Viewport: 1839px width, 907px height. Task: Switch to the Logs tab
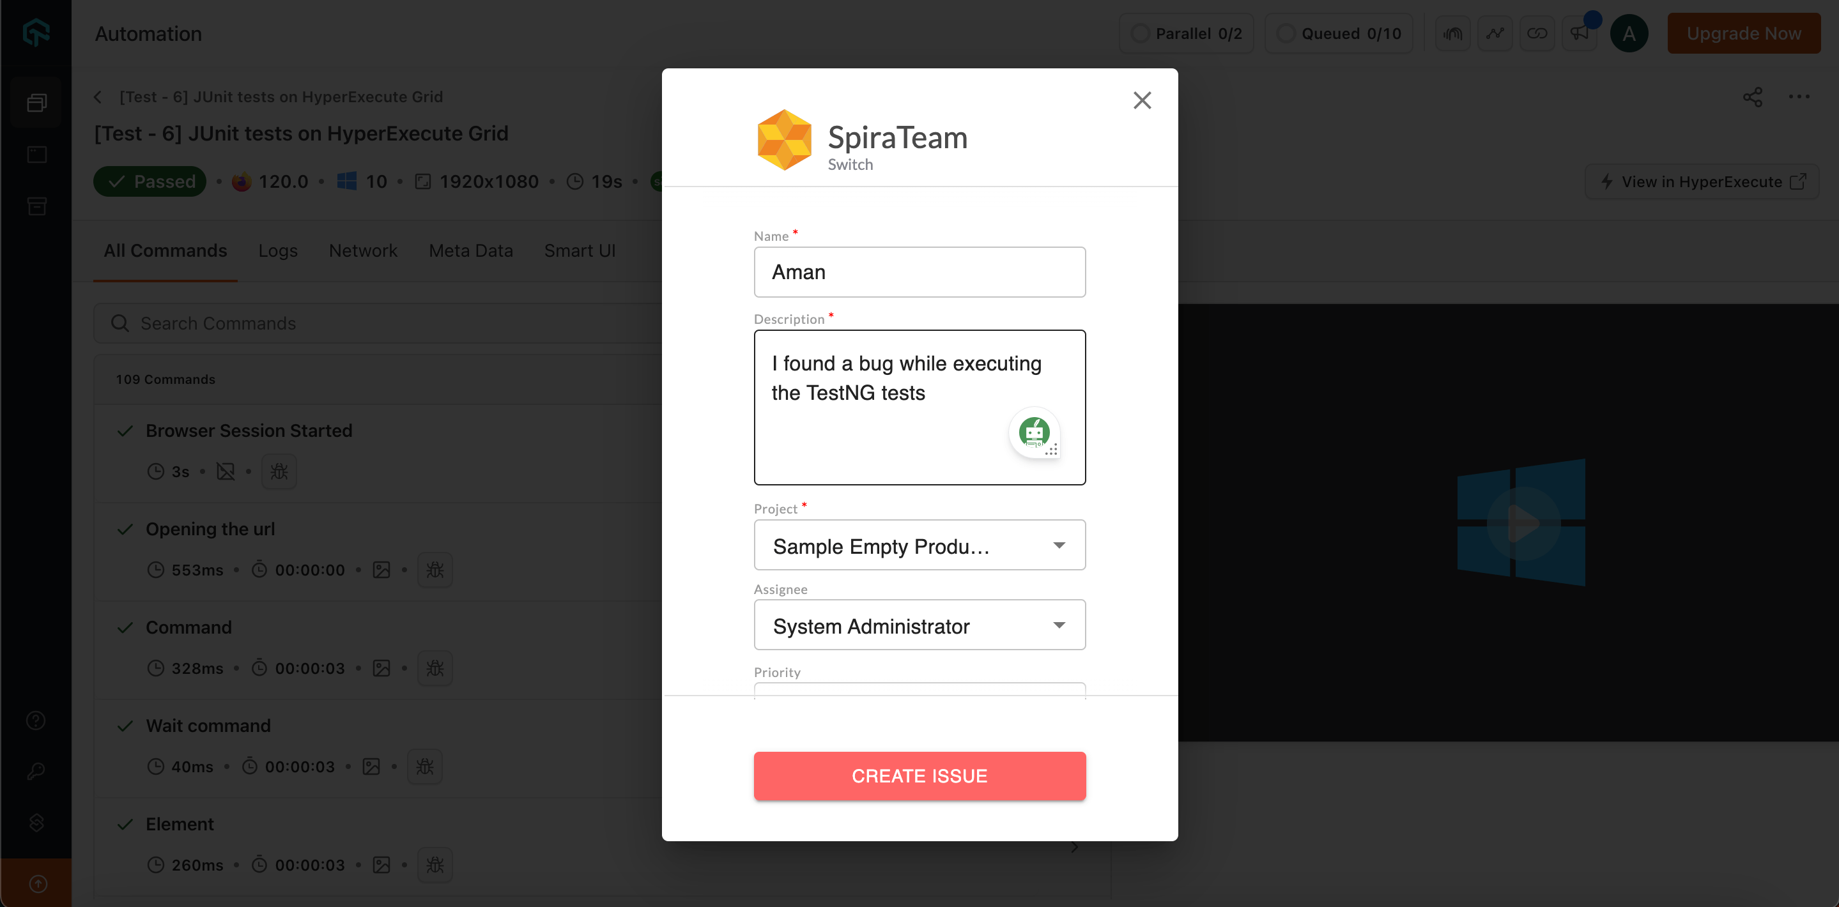point(278,250)
